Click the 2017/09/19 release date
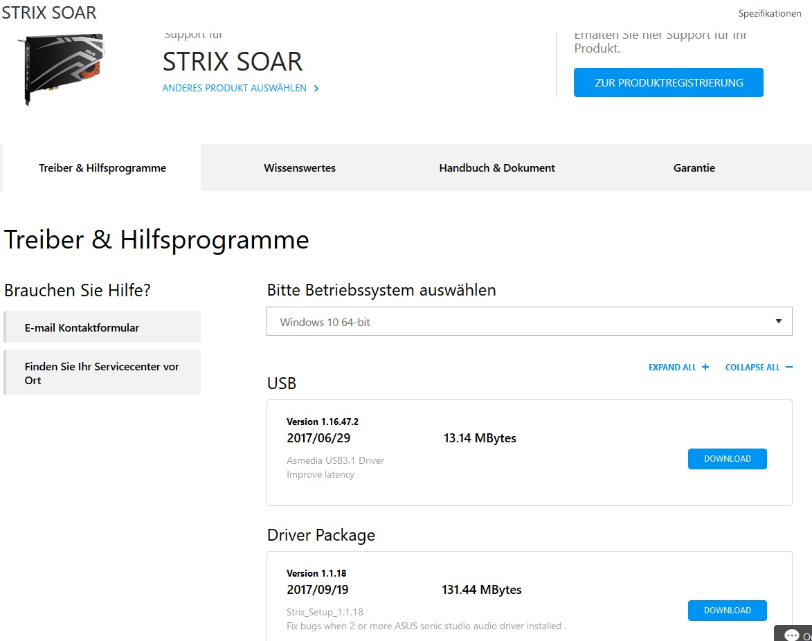 (318, 590)
